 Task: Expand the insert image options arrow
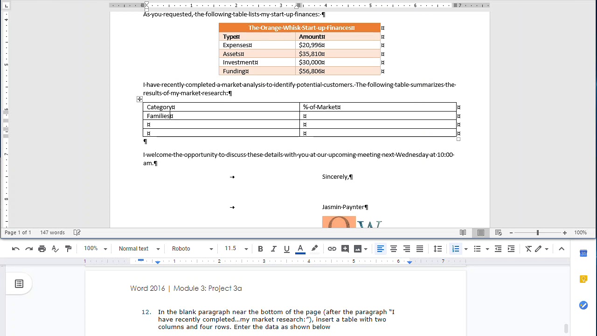[x=366, y=249]
